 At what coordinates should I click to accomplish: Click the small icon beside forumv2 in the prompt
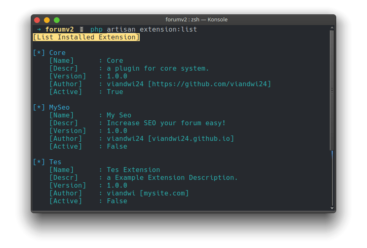click(x=81, y=29)
